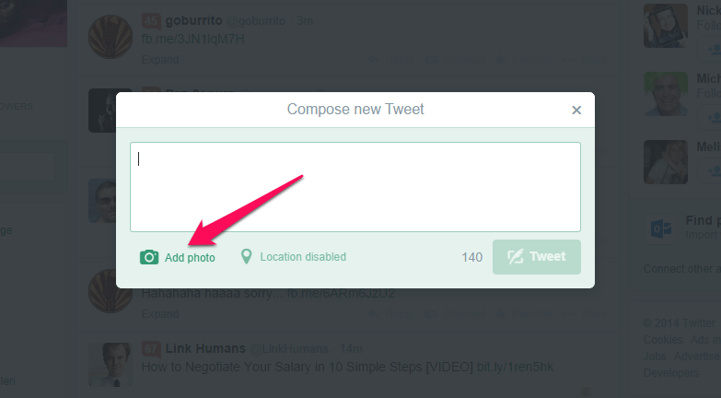Click inside the tweet text box
This screenshot has height=398, width=721.
[355, 187]
